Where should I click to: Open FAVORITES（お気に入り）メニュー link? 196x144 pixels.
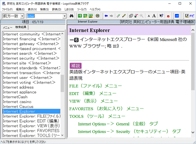(x=107, y=109)
